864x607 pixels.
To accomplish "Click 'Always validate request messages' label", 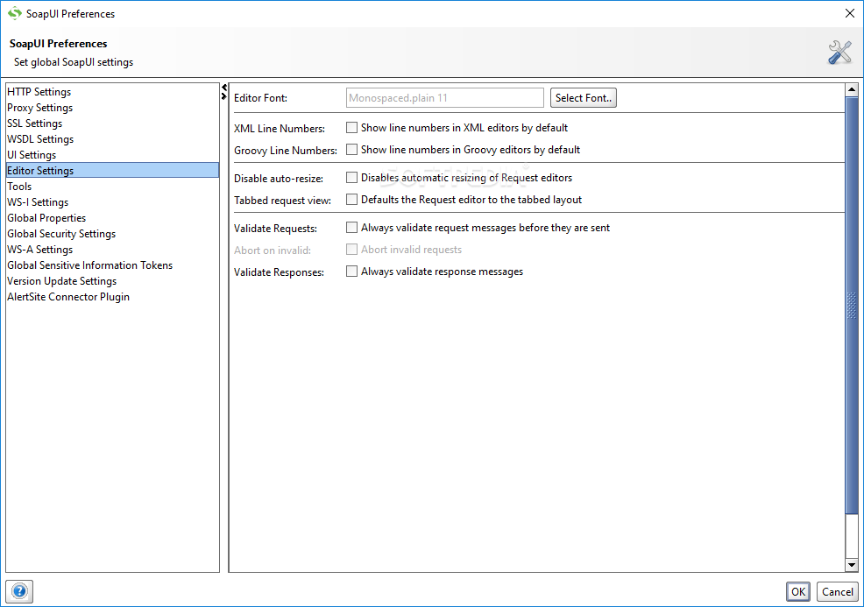I will point(485,228).
